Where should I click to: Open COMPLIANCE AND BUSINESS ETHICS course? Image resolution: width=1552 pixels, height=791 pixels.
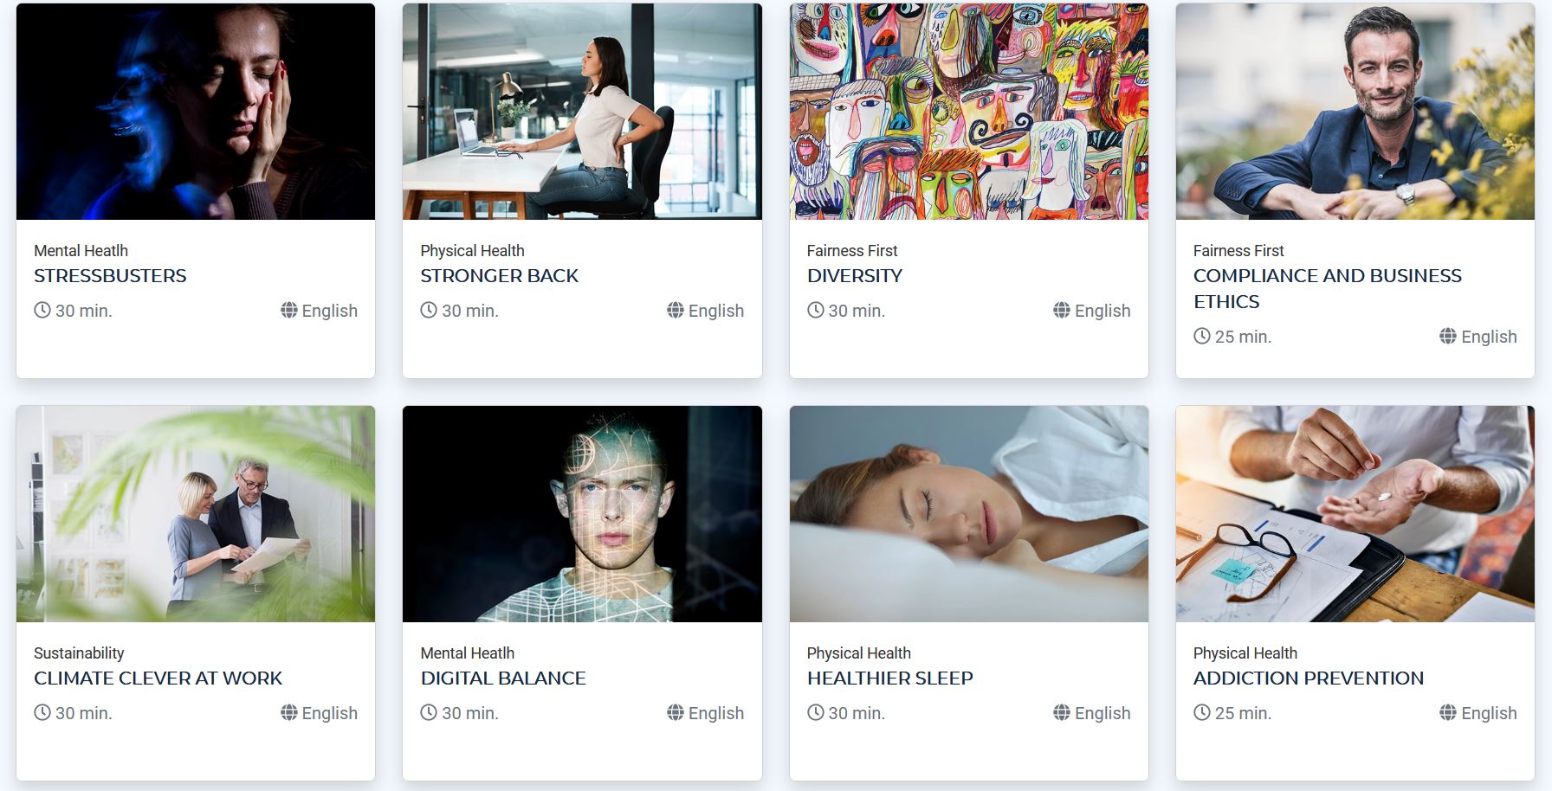[1328, 289]
